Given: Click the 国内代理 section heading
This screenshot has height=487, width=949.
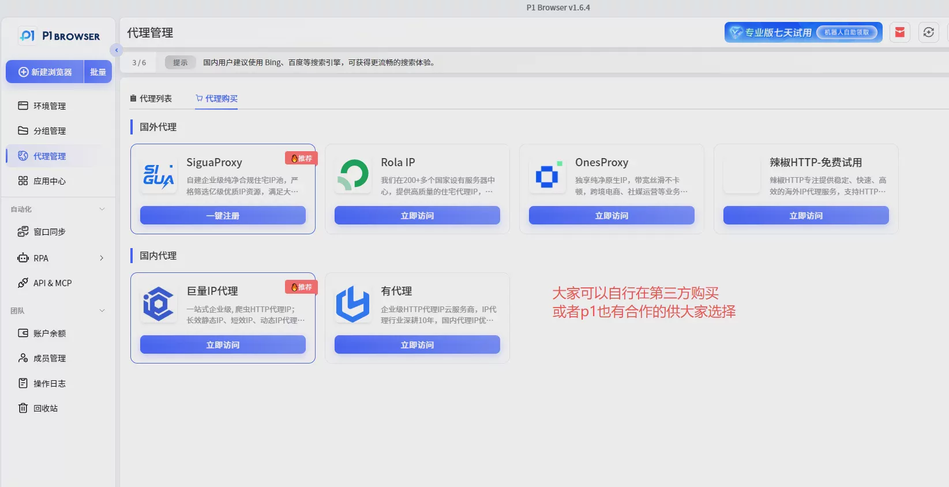Looking at the screenshot, I should (x=158, y=256).
